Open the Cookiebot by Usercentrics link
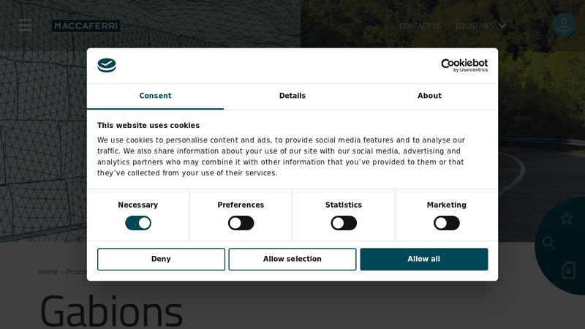 pos(464,65)
